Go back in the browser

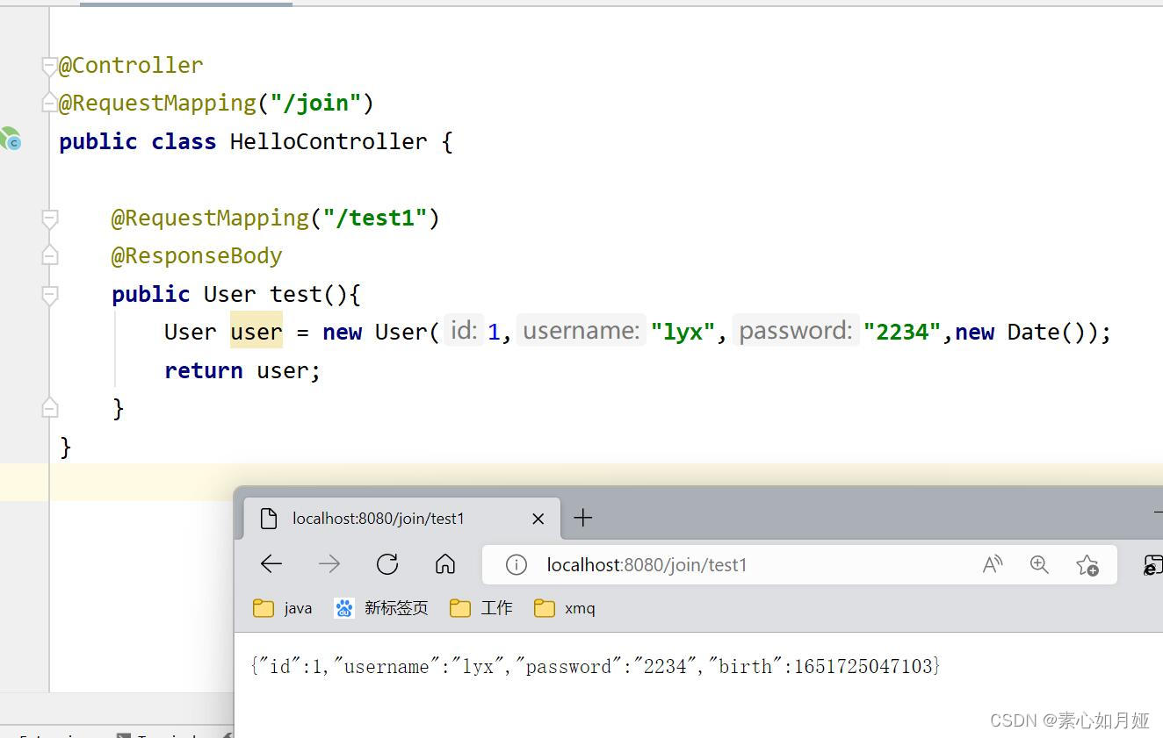(271, 564)
